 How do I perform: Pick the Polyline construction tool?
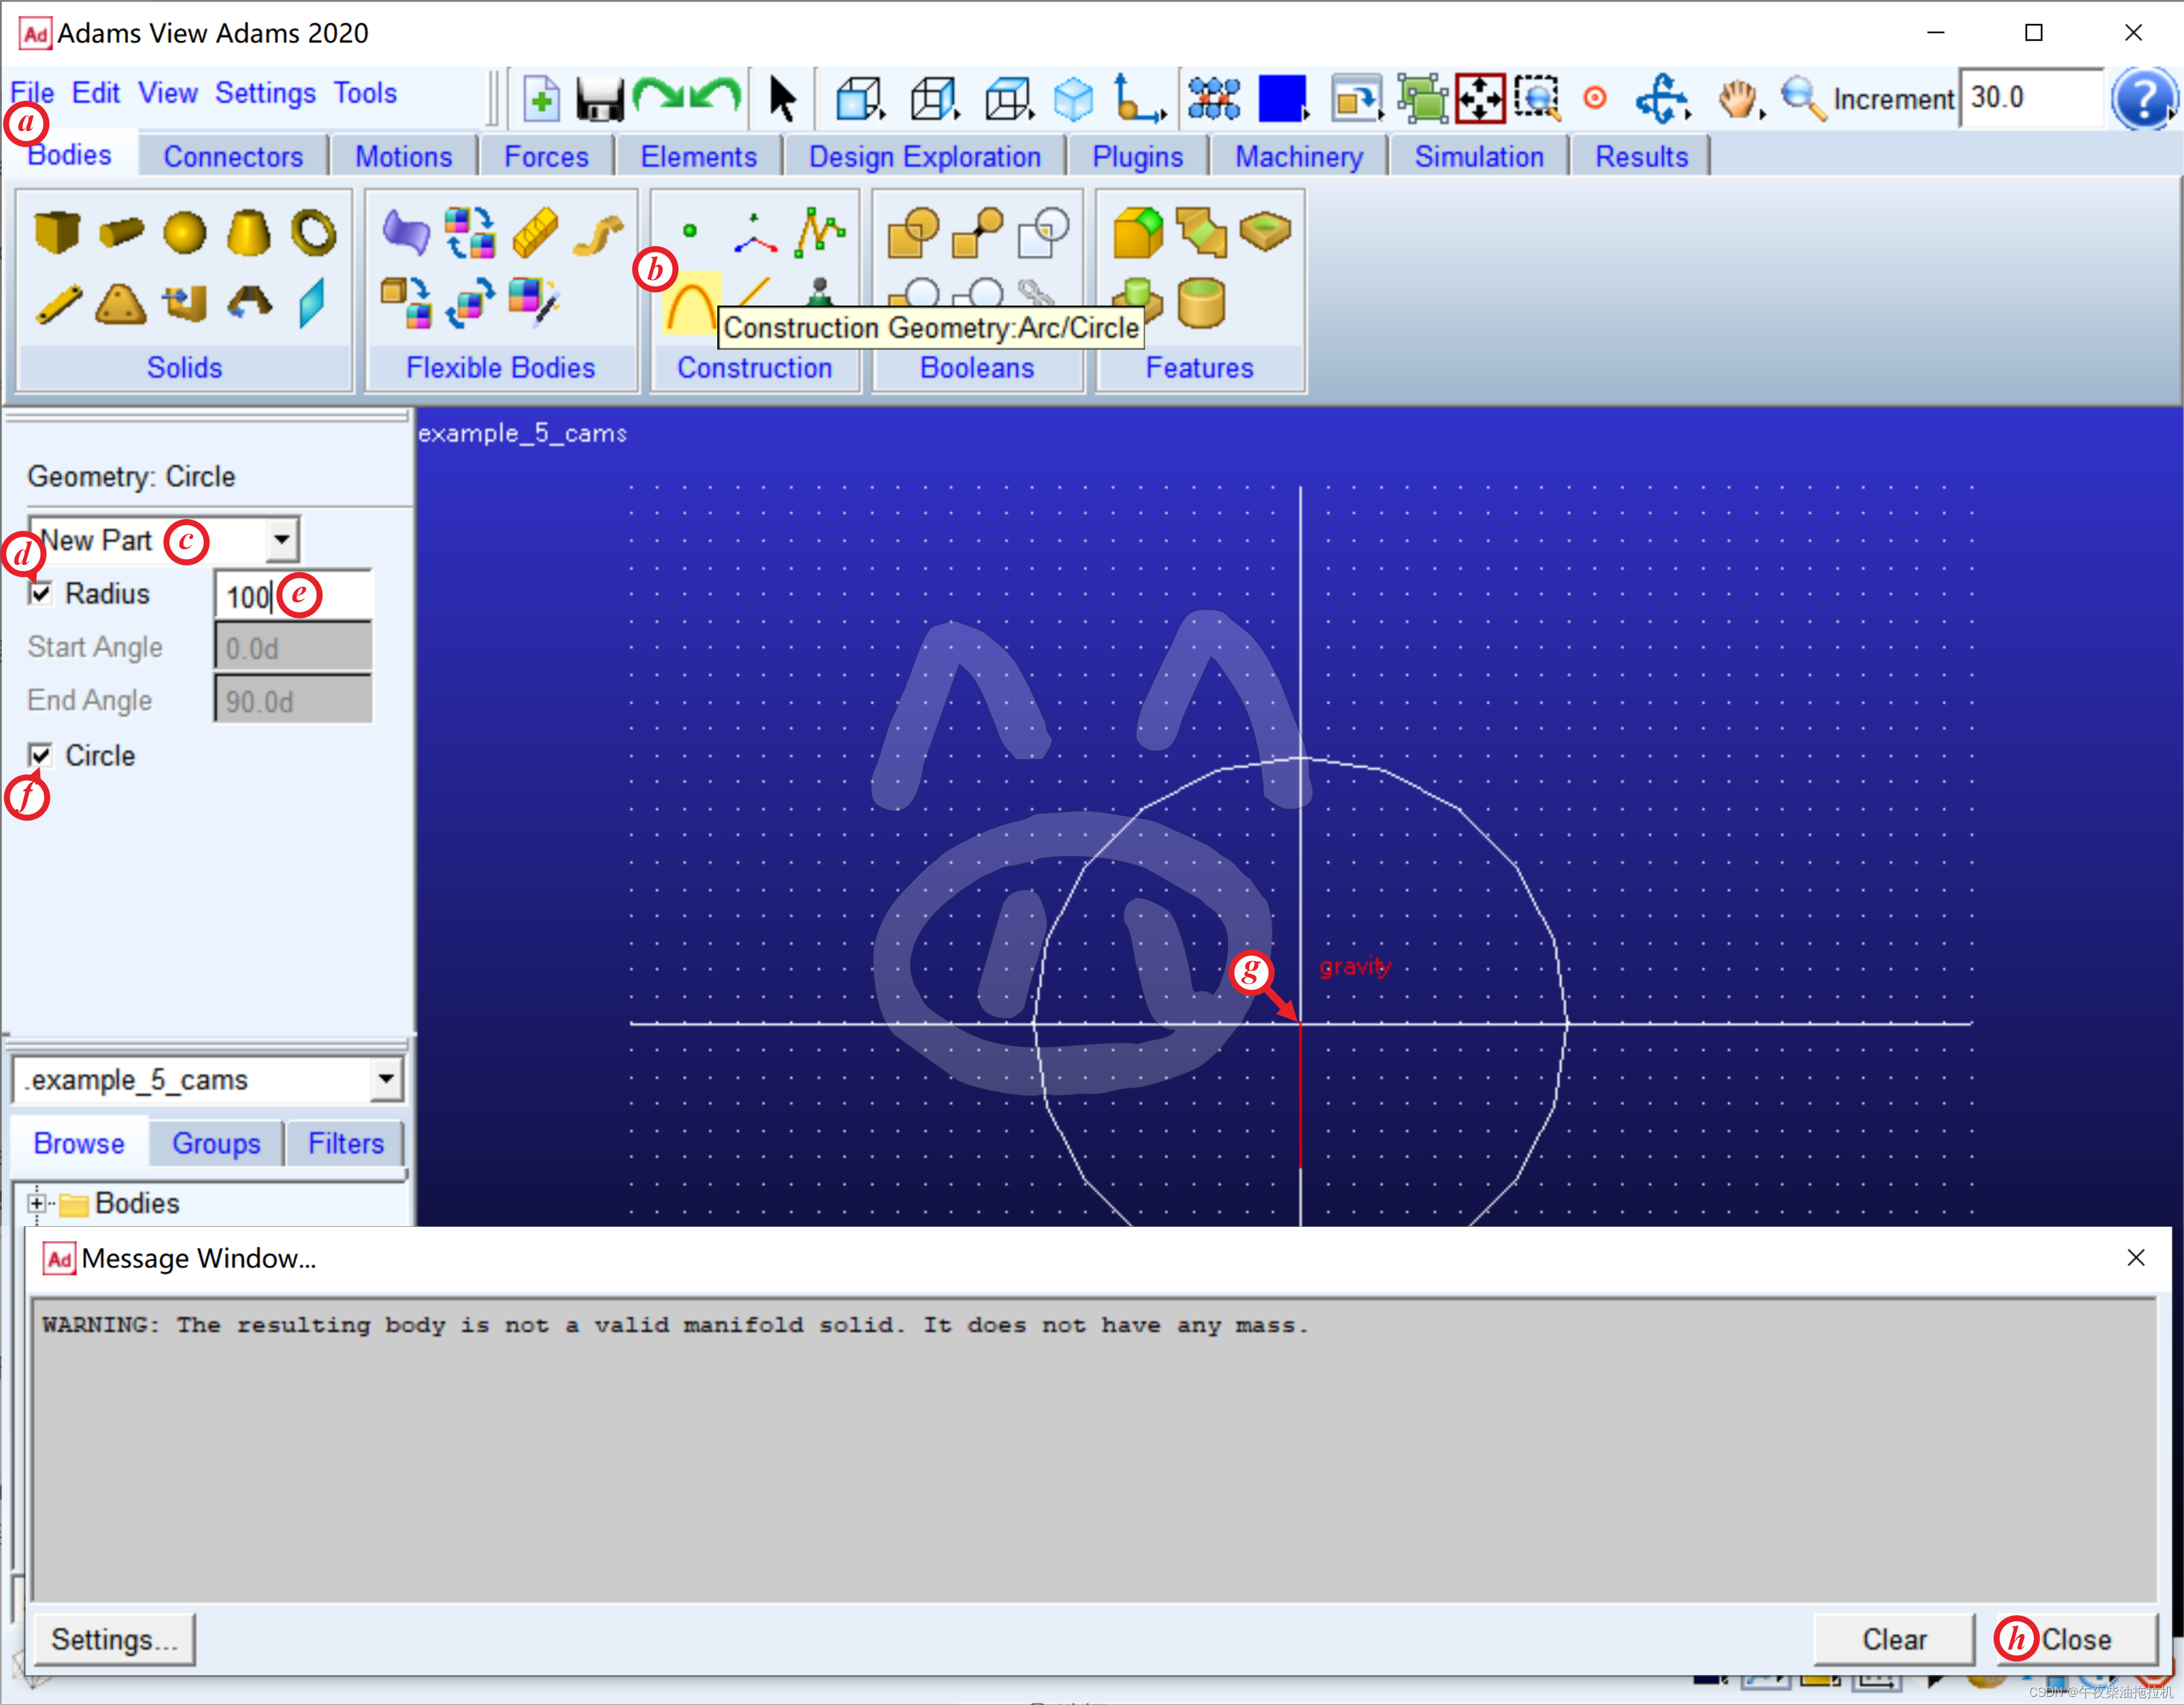(819, 232)
